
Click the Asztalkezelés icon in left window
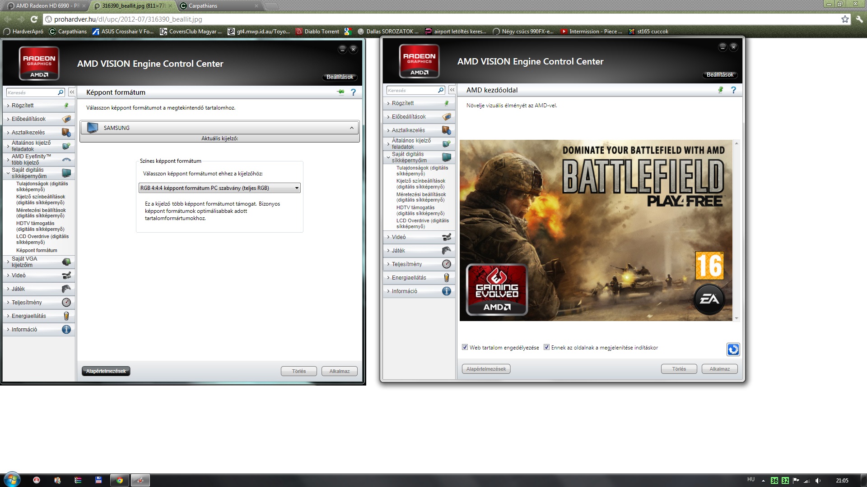(66, 133)
